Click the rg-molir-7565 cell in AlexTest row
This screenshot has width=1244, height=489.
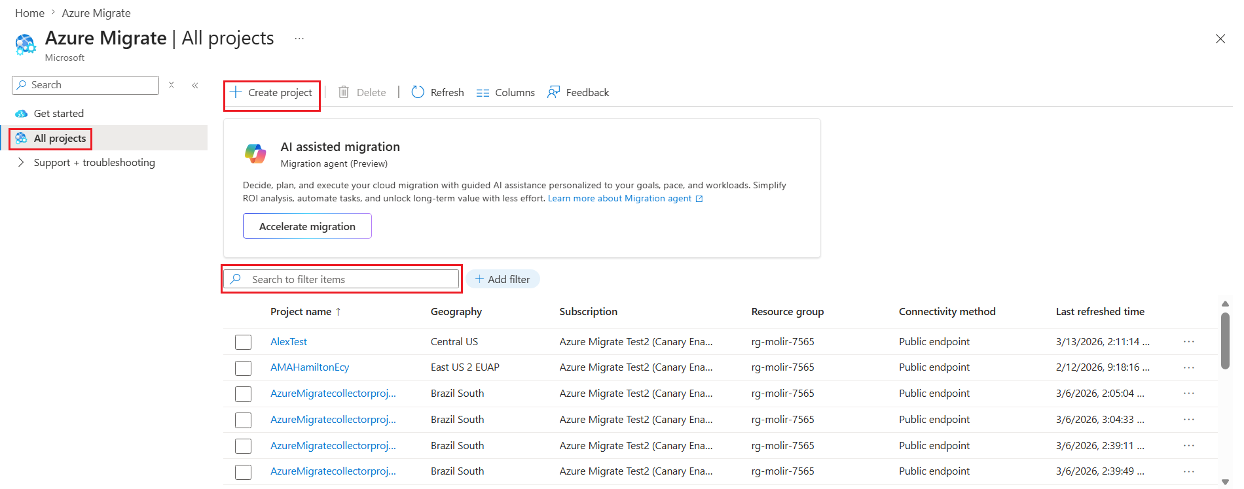pos(783,342)
